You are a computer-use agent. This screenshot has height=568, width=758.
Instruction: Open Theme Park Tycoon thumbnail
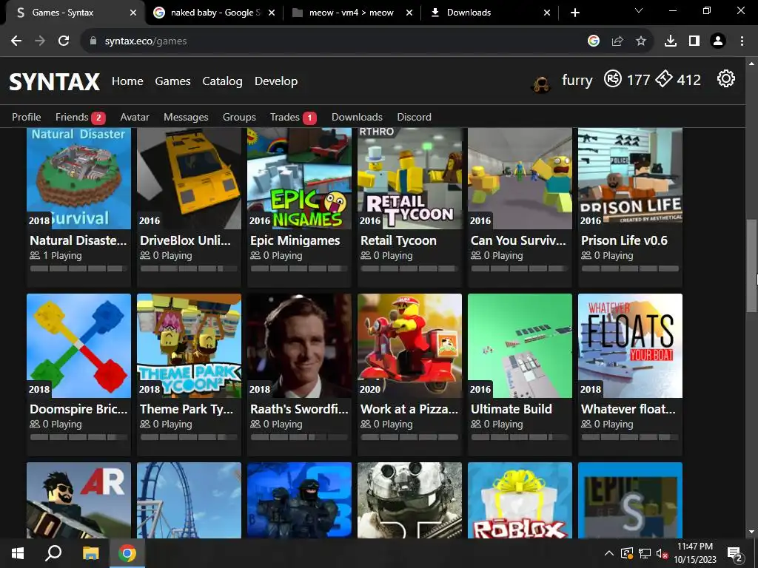189,346
